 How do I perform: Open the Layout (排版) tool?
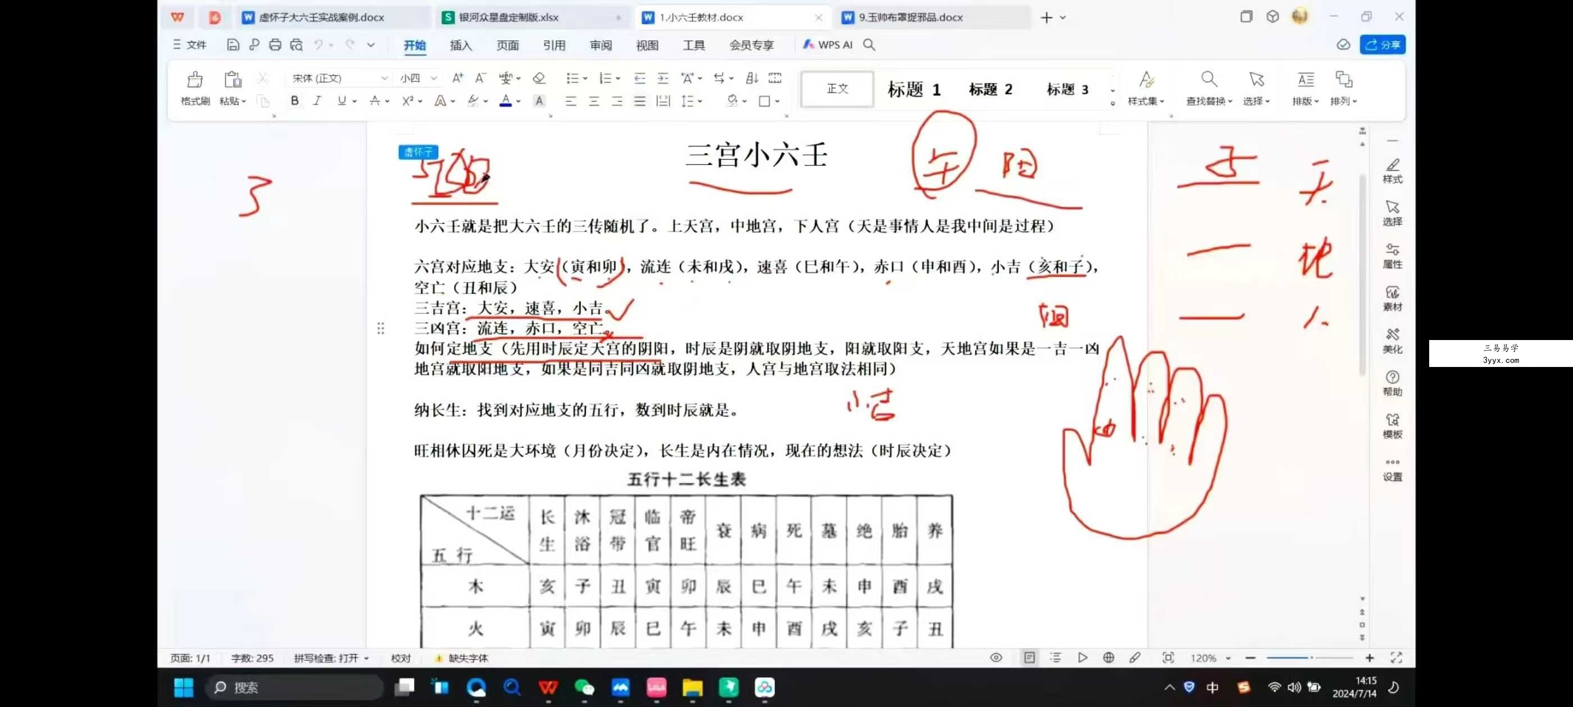[x=1306, y=88]
